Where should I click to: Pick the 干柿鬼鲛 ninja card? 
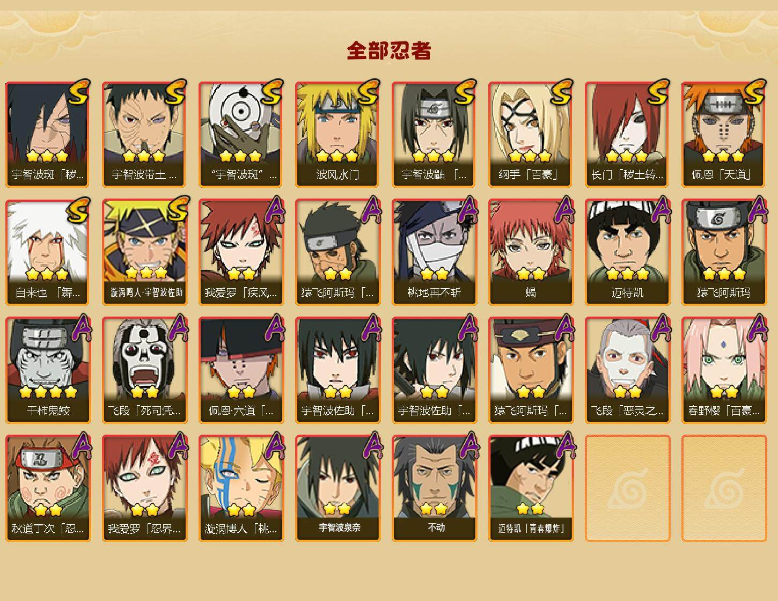pos(48,370)
